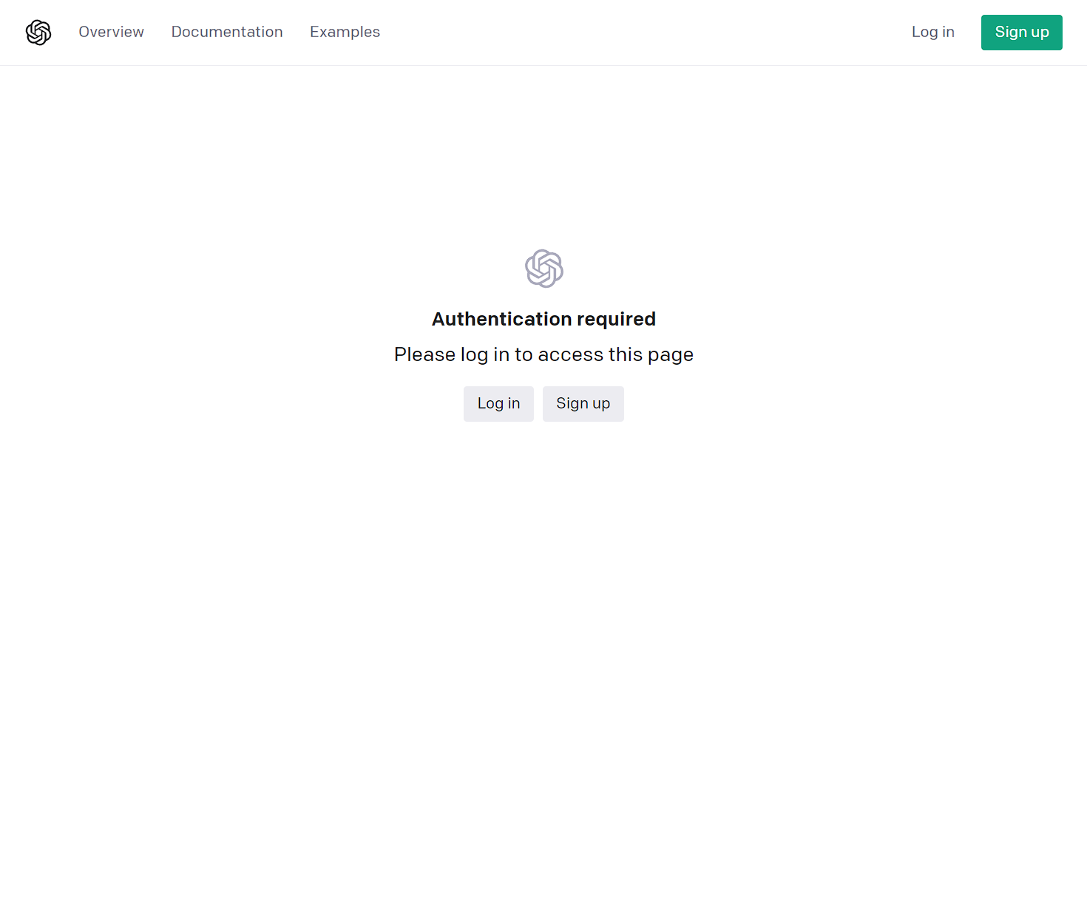The width and height of the screenshot is (1087, 916).
Task: Create an account using the top-right green button
Action: pos(1021,33)
